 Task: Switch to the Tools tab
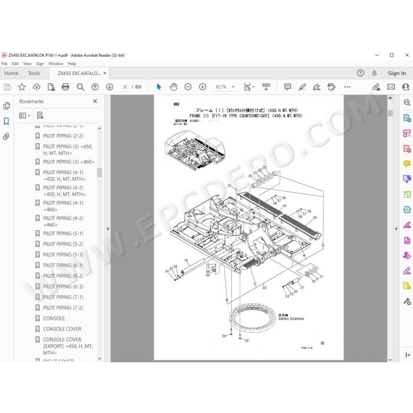pyautogui.click(x=34, y=73)
